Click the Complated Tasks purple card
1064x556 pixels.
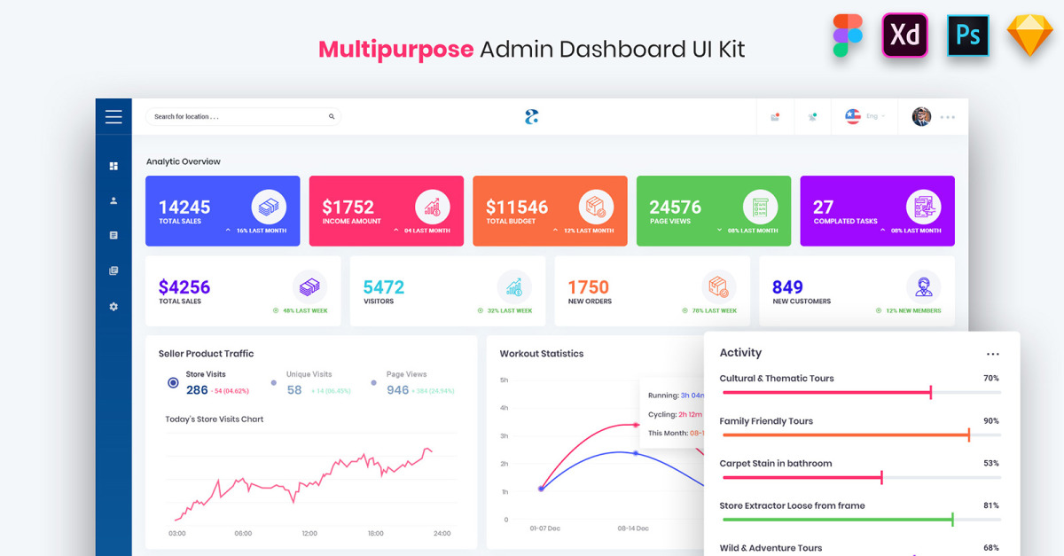click(x=877, y=211)
